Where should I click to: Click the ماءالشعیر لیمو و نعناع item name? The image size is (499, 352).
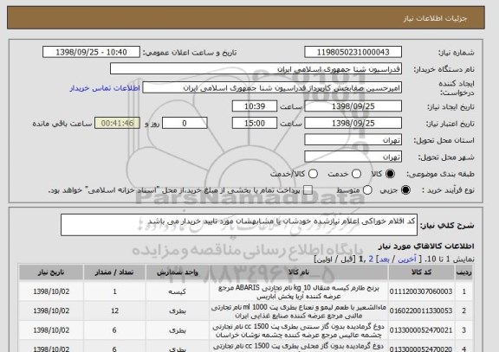click(x=299, y=311)
